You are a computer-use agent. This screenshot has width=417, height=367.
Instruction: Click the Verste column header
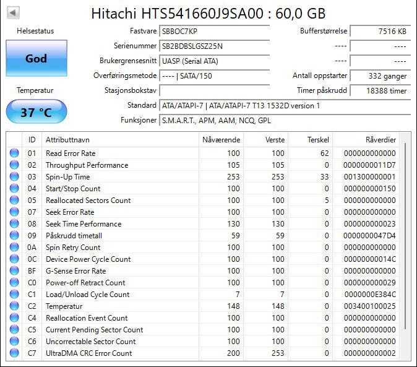[x=265, y=140]
